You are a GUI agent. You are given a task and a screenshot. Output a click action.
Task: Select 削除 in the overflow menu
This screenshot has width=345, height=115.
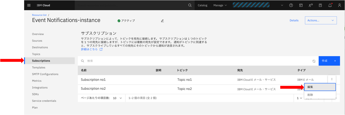[320, 95]
